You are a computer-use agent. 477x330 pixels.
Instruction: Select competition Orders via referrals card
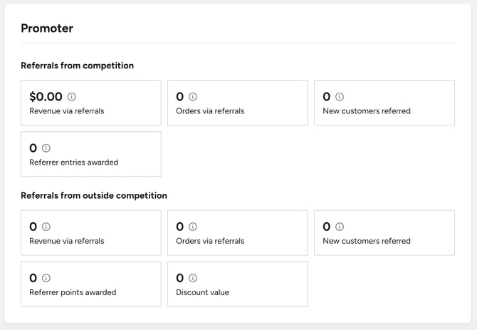coord(238,103)
